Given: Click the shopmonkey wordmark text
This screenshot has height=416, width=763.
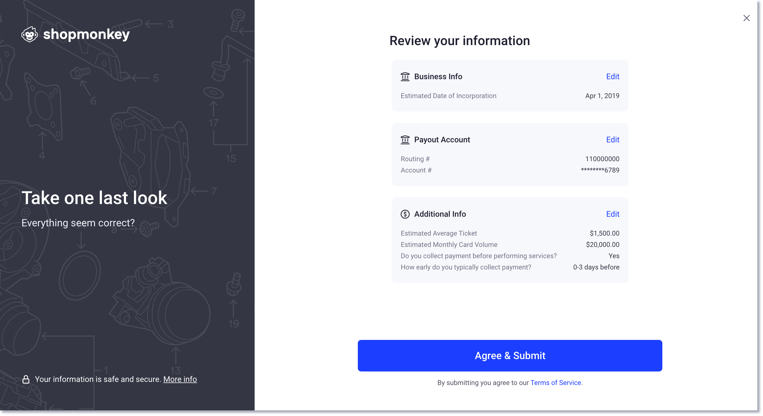Looking at the screenshot, I should point(87,34).
